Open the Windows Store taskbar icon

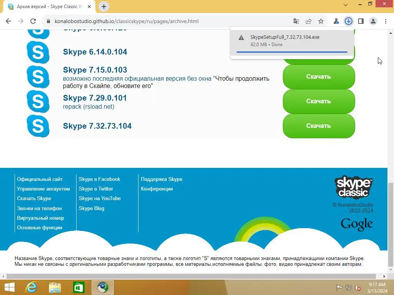point(78,287)
